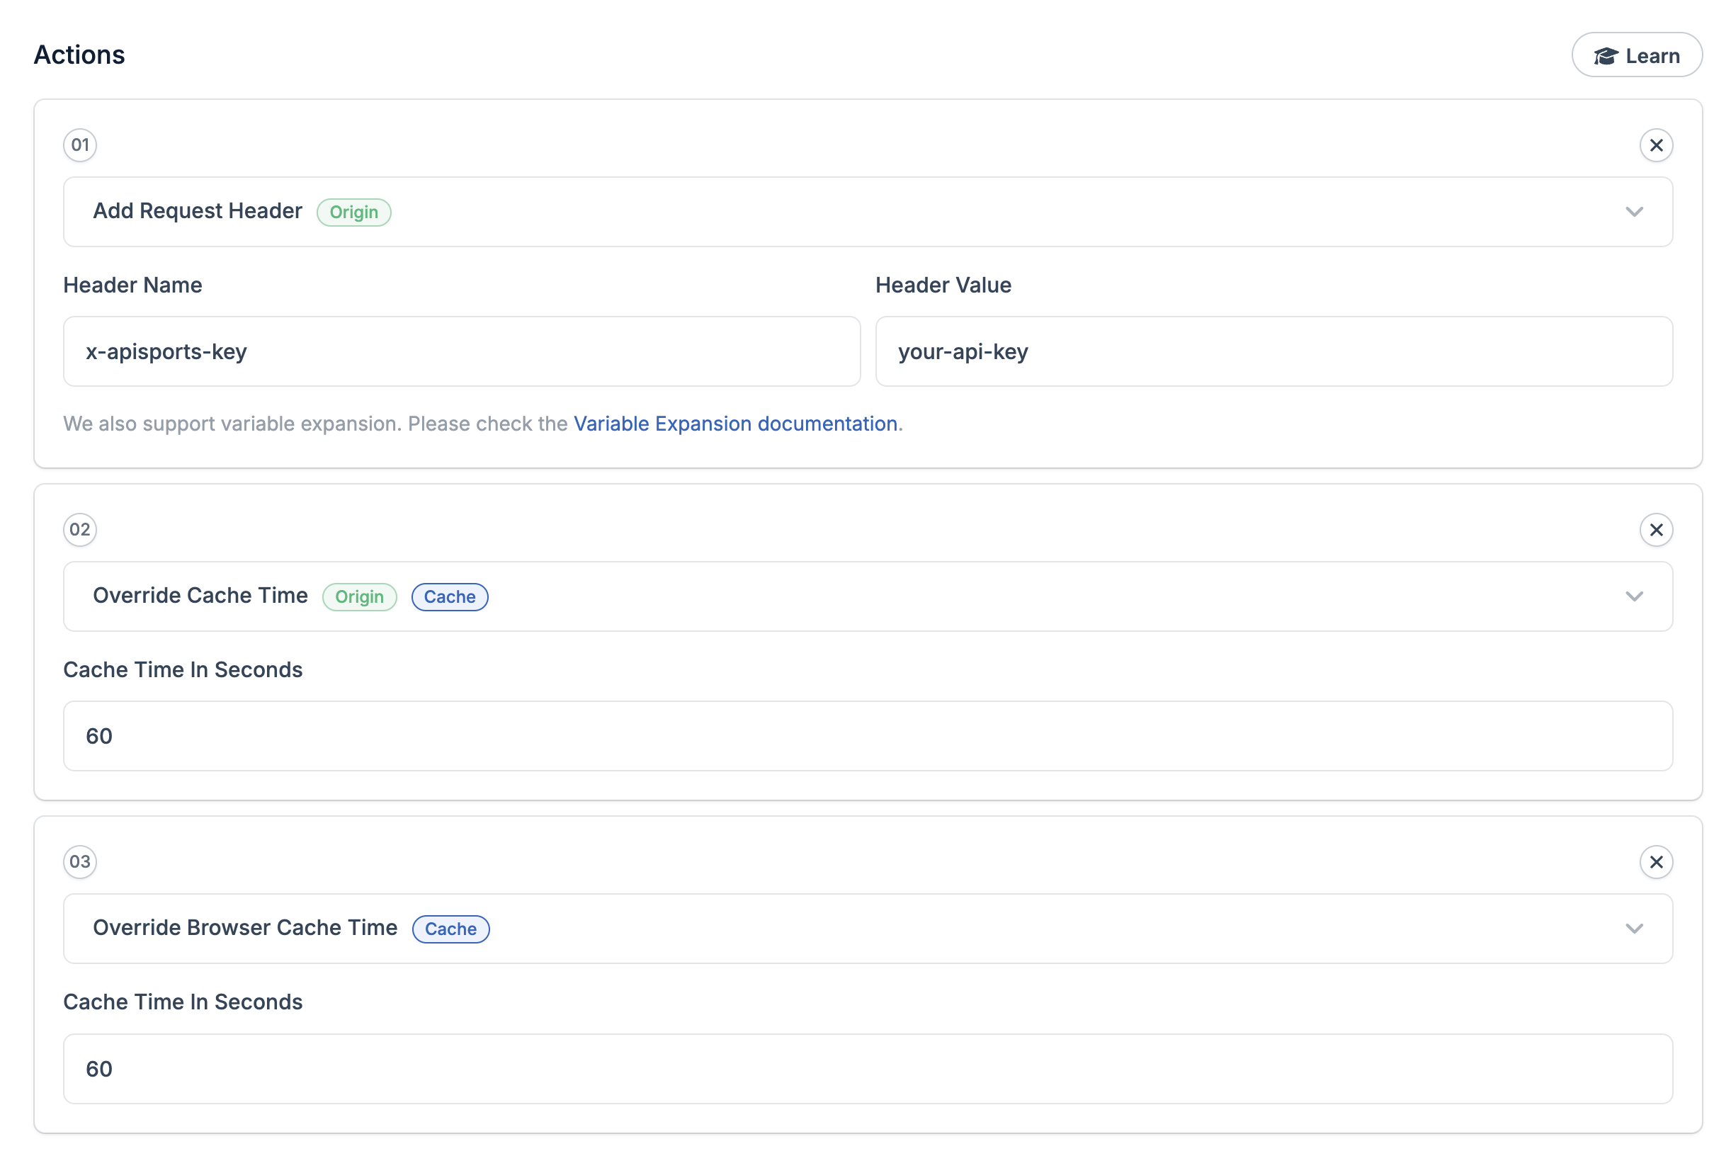This screenshot has height=1156, width=1731.
Task: Click the Header Name field label
Action: (x=132, y=285)
